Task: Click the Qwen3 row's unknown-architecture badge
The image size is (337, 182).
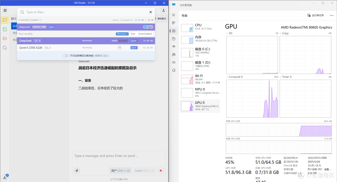Action: coord(120,48)
